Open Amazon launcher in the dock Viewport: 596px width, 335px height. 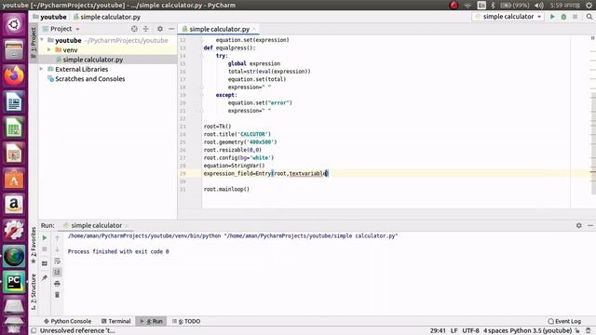pyautogui.click(x=14, y=205)
